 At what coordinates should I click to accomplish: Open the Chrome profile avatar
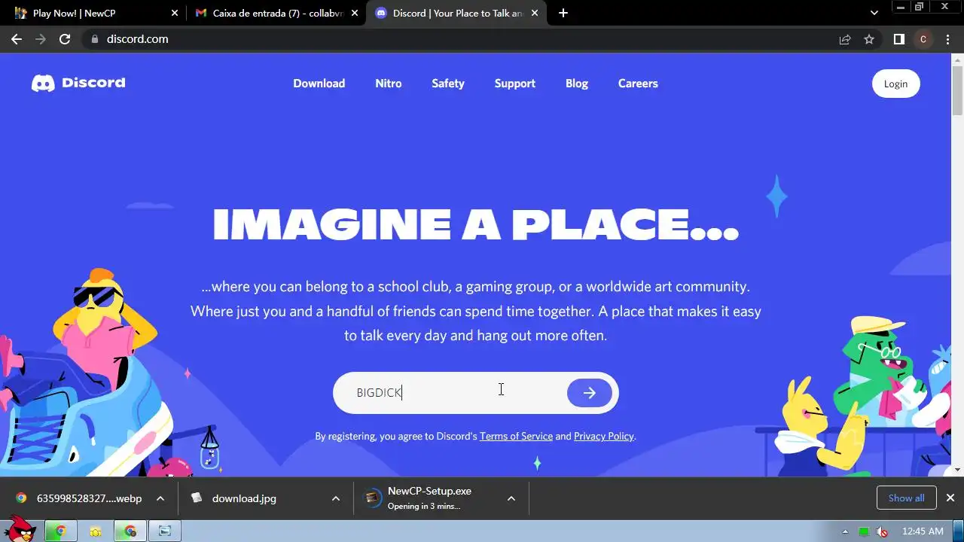[x=923, y=39]
